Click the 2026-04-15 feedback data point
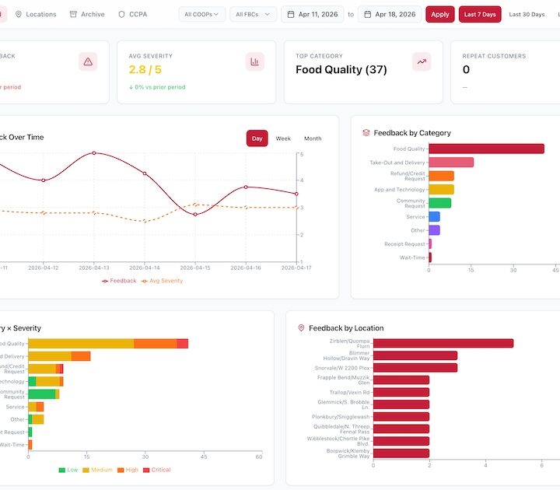 click(x=195, y=215)
